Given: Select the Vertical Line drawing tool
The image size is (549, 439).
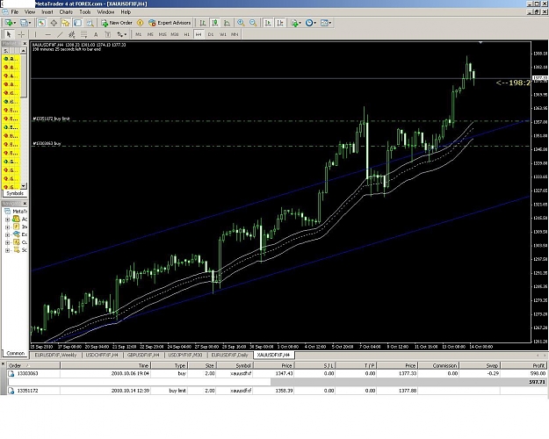Looking at the screenshot, I should [x=35, y=34].
